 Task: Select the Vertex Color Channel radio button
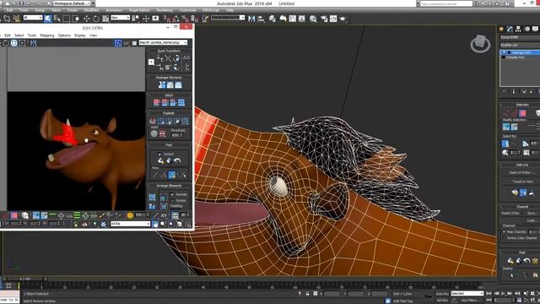coord(505,238)
